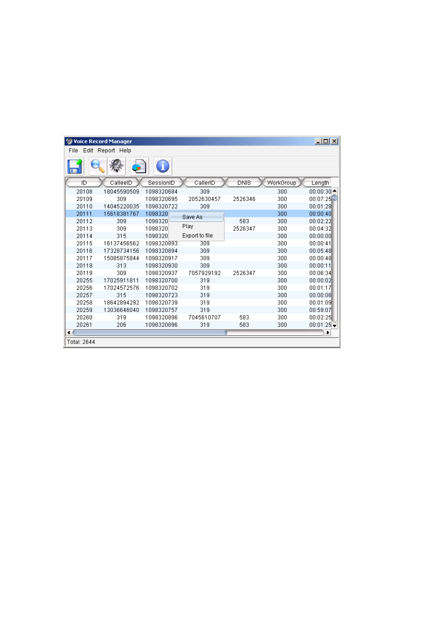425x628 pixels.
Task: Click DNIS 2526346 cell
Action: click(244, 199)
